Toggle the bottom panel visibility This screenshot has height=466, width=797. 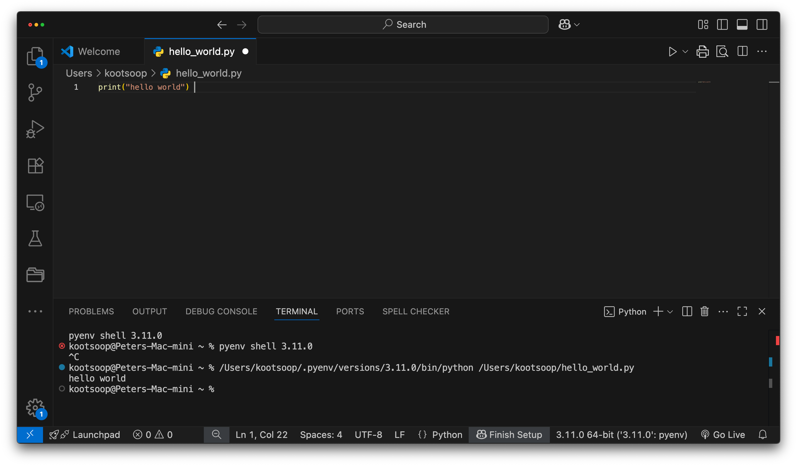click(742, 25)
